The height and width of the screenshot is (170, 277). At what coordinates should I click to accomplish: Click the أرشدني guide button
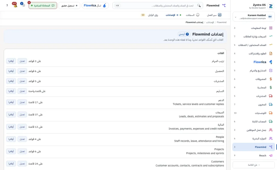point(184,34)
